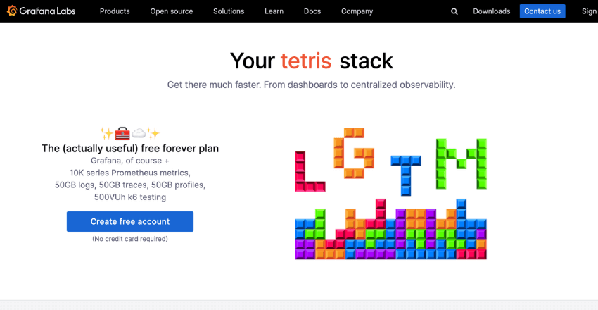Screen dimensions: 598x310
Task: Open the Open source menu
Action: click(x=172, y=11)
